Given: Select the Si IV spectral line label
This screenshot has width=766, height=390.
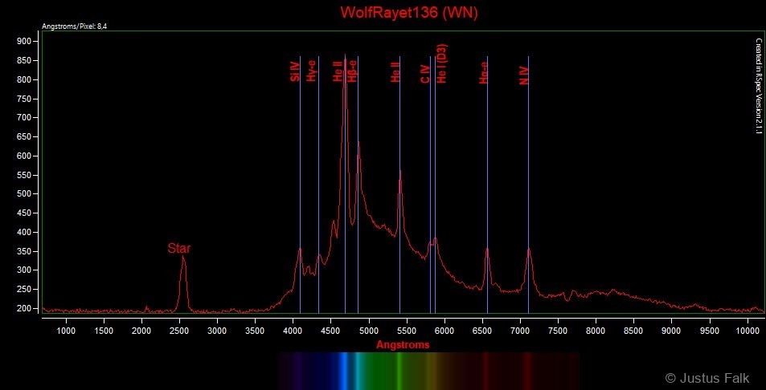Looking at the screenshot, I should click(295, 71).
